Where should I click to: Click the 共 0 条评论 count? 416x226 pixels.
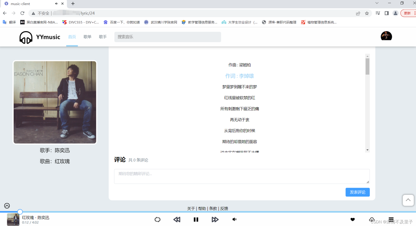point(138,160)
